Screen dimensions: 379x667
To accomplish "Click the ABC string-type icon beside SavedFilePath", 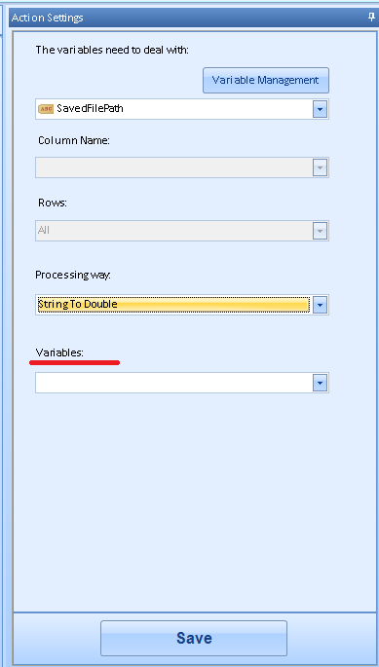I will (x=46, y=109).
